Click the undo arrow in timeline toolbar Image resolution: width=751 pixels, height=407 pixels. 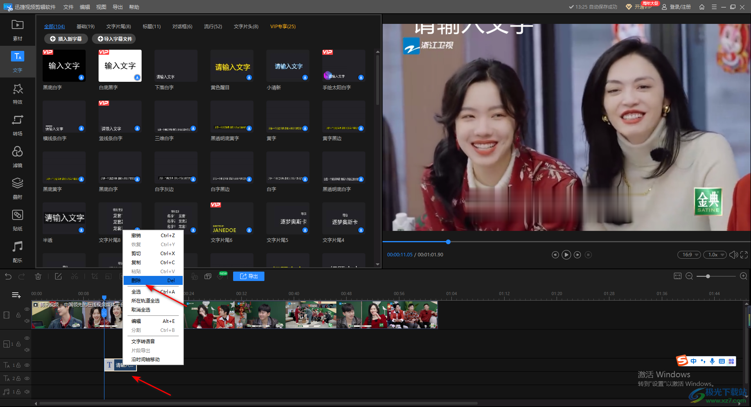click(8, 276)
